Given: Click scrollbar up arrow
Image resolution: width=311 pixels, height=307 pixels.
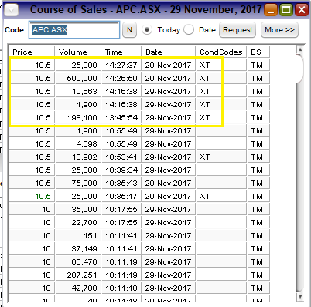Looking at the screenshot, I should 300,49.
